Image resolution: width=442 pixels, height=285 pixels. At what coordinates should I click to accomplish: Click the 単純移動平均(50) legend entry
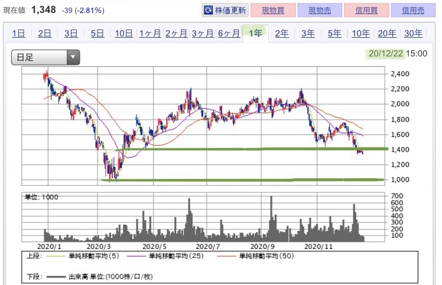[256, 255]
